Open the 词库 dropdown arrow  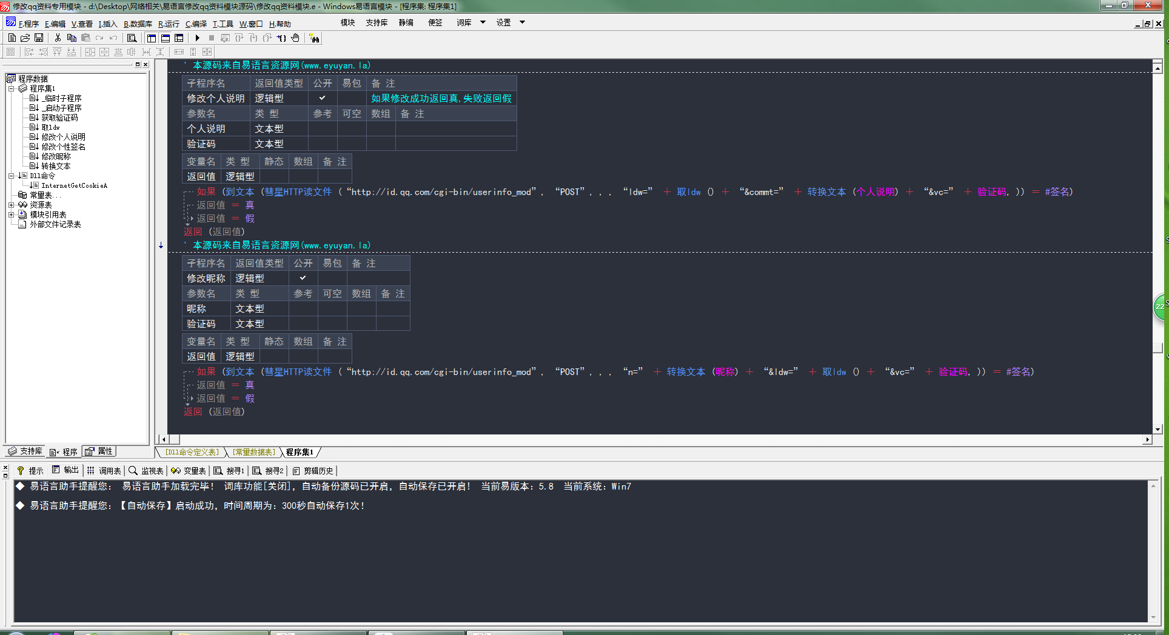pyautogui.click(x=483, y=22)
